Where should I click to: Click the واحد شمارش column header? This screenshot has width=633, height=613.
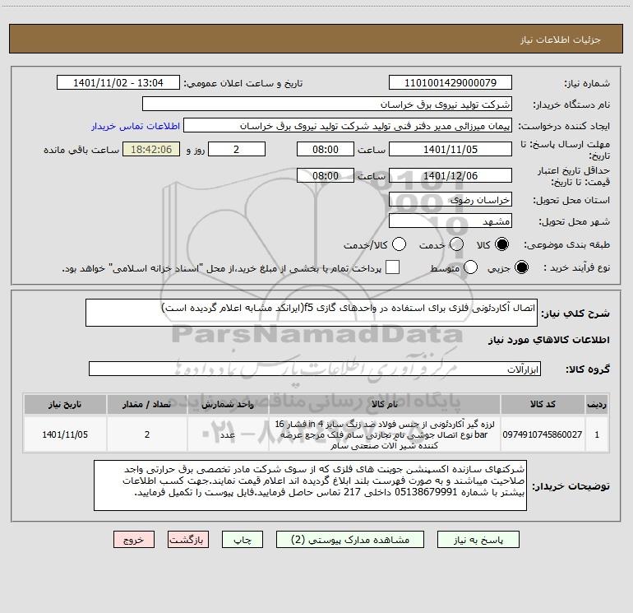coord(228,404)
